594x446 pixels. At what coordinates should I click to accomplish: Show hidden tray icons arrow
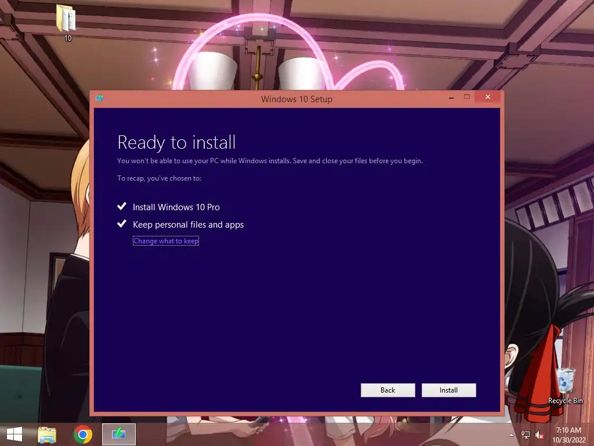click(x=512, y=434)
